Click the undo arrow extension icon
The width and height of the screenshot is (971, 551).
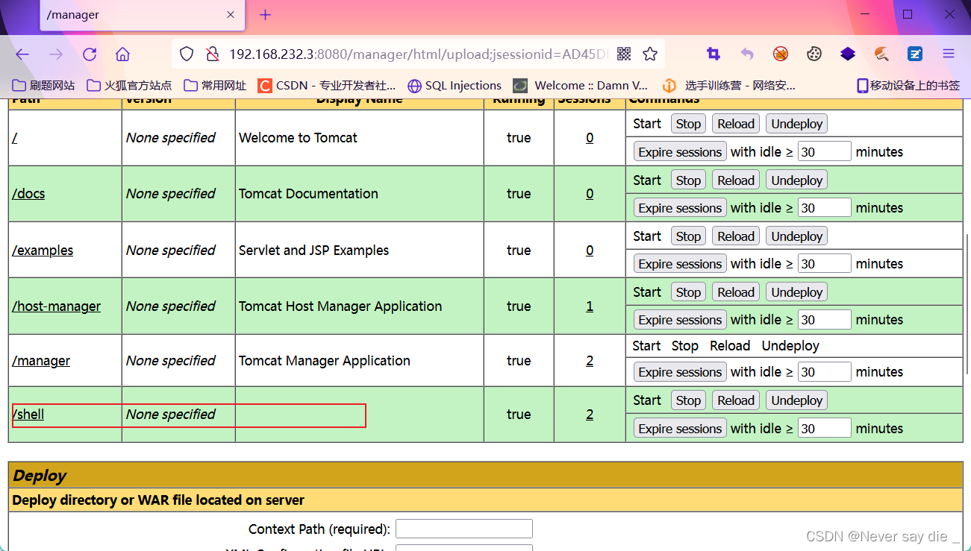click(747, 54)
